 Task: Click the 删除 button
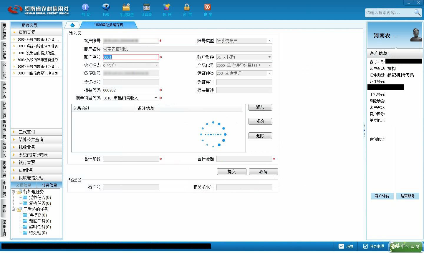pos(260,136)
